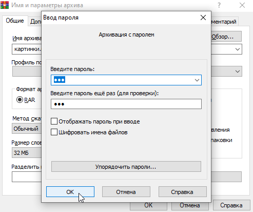
Task: Switch to the Общие tab
Action: click(x=15, y=21)
